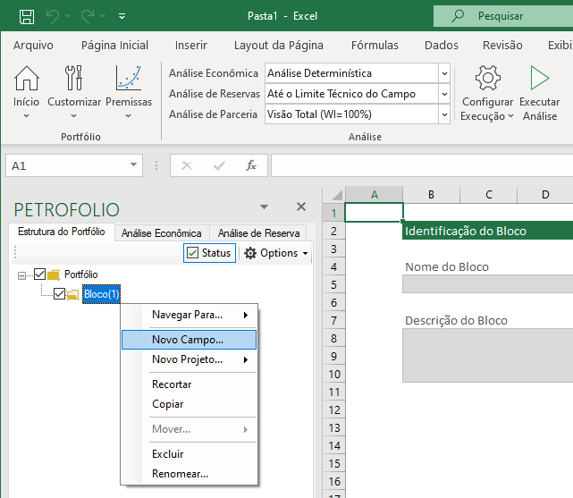Image resolution: width=573 pixels, height=498 pixels.
Task: Toggle the Status button checkbox
Action: [x=193, y=253]
